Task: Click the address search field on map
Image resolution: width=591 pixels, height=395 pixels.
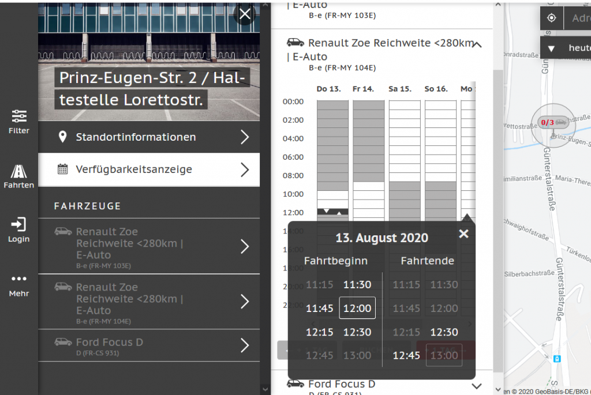Action: [x=578, y=18]
